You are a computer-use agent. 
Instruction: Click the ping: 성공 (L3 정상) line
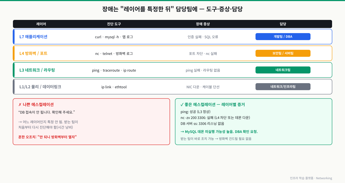coord(195,112)
